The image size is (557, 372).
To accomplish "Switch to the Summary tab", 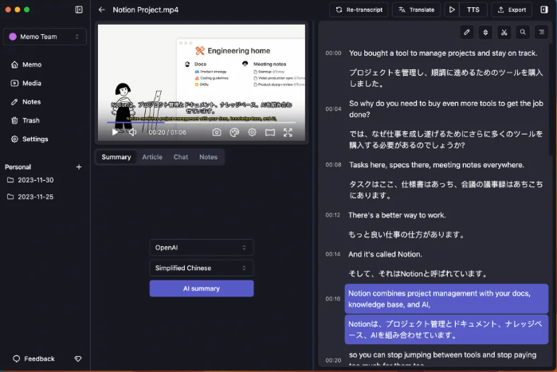I will coord(116,157).
